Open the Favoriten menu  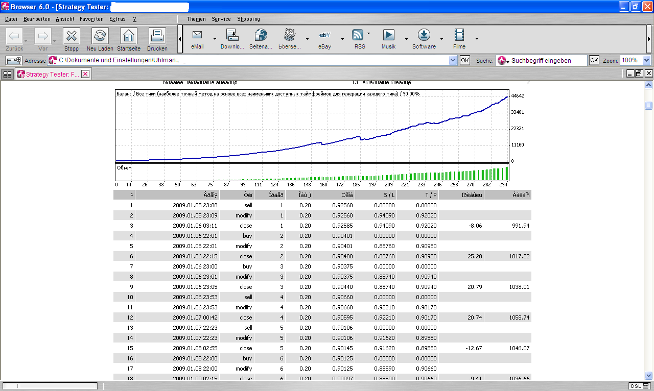click(x=91, y=19)
